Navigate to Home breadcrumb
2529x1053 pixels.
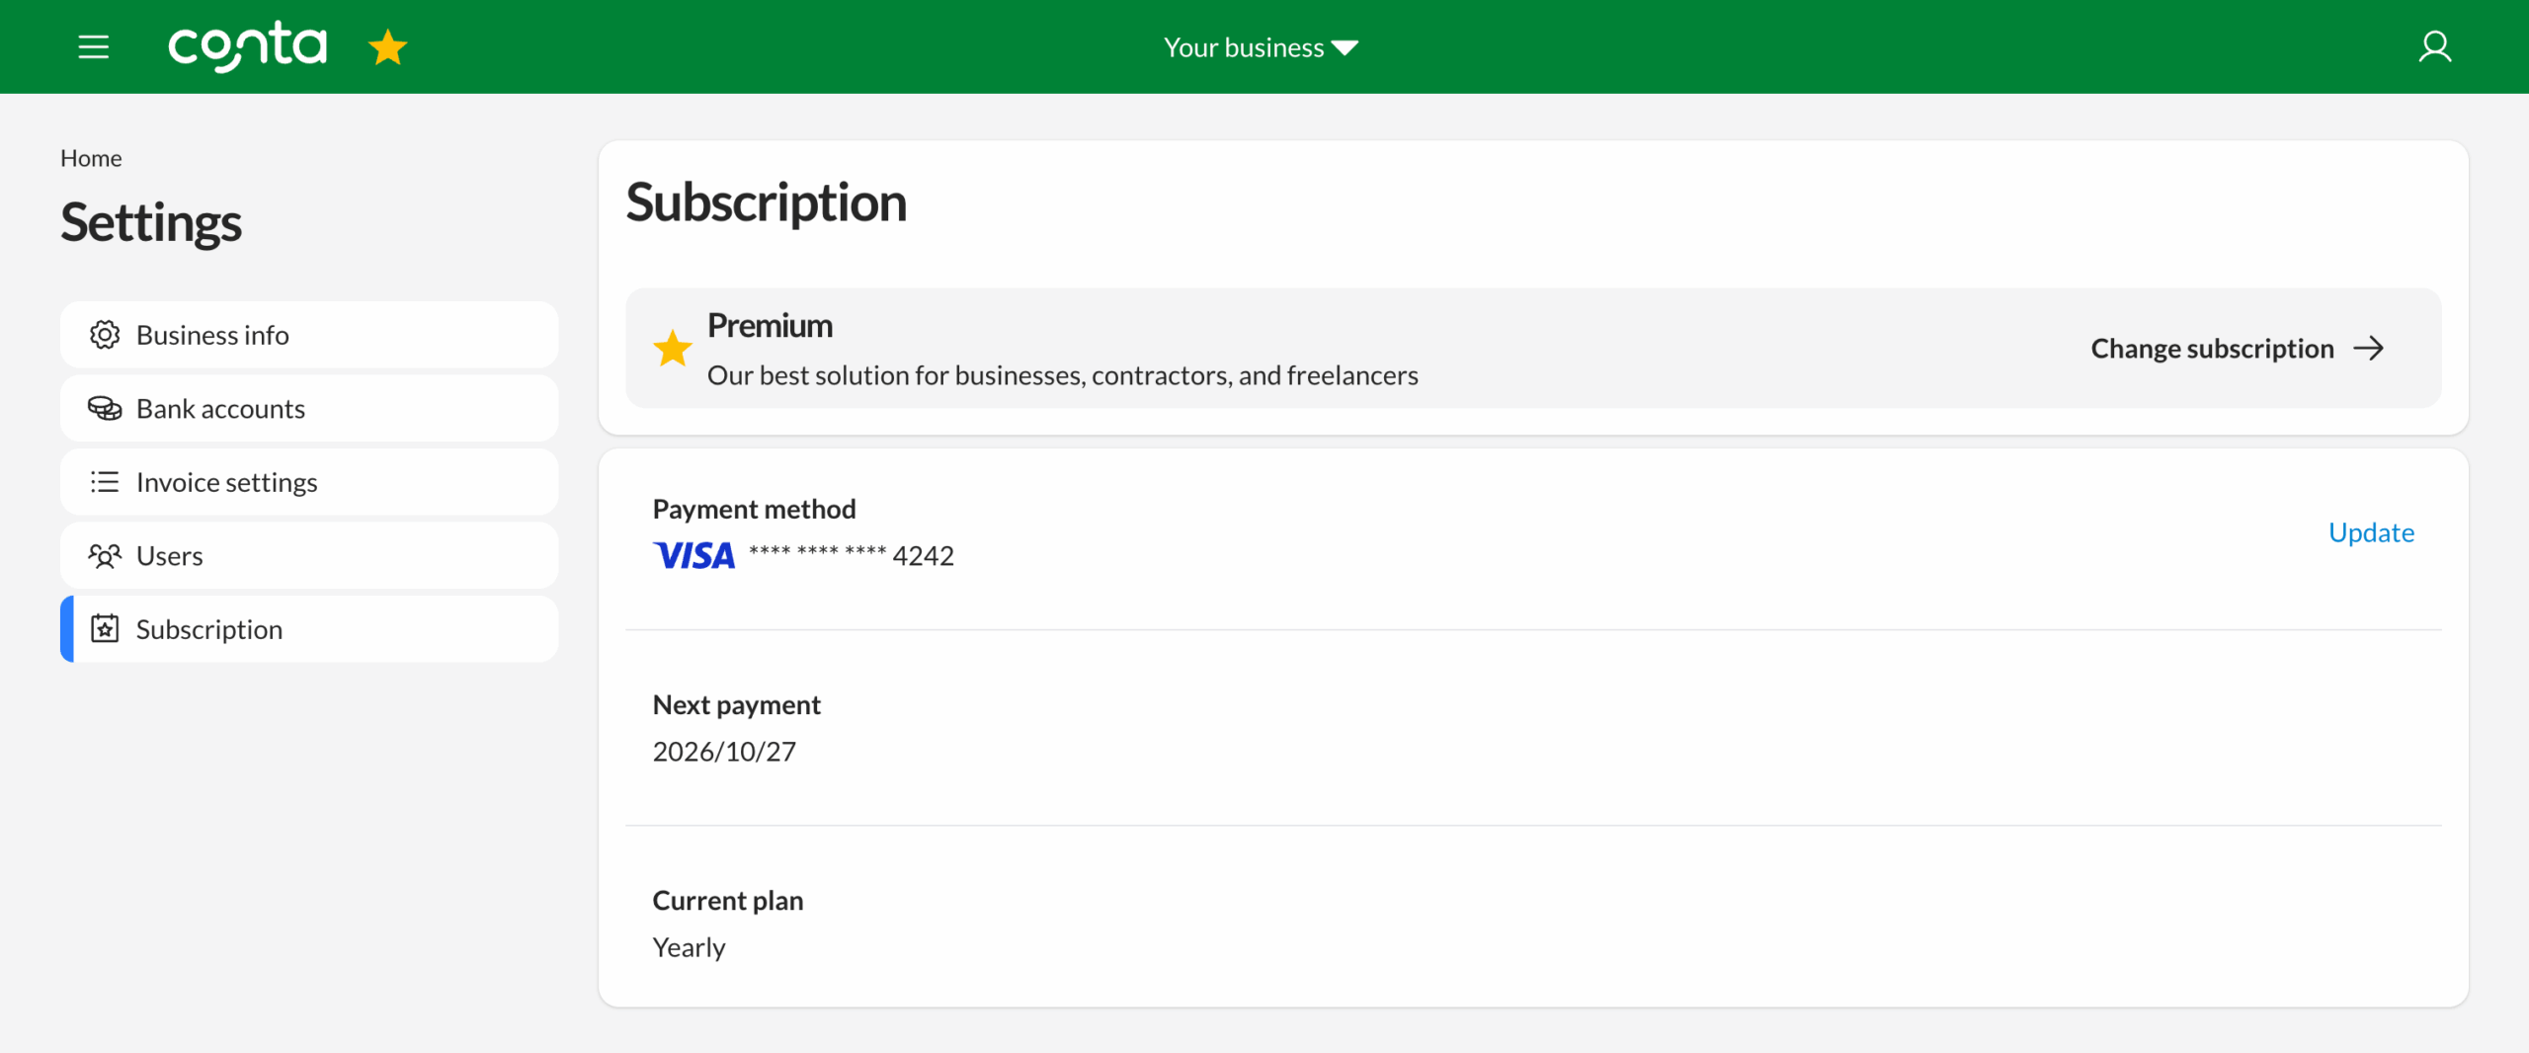pos(91,158)
